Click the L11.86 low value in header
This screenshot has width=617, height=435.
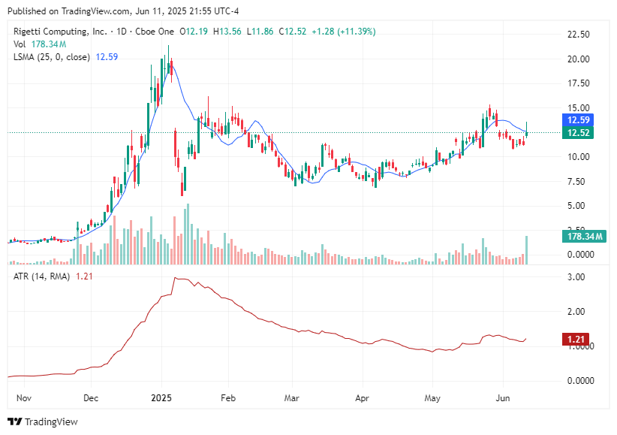(x=260, y=31)
